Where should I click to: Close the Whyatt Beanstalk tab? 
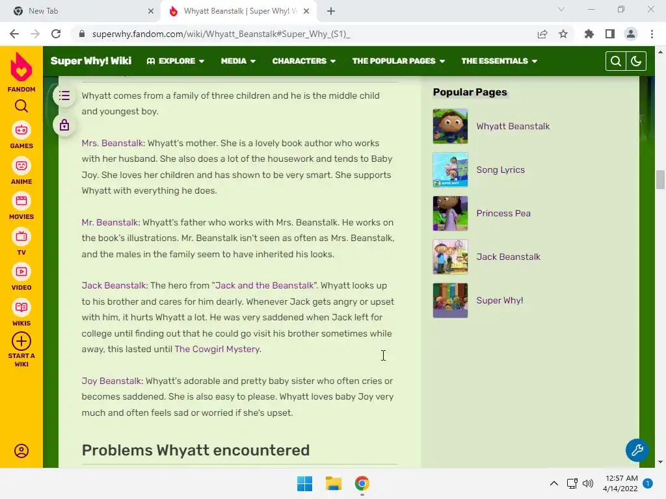coord(306,11)
